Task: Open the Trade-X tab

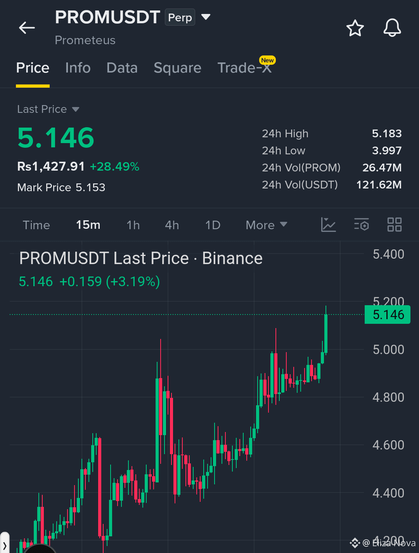Action: [x=244, y=68]
